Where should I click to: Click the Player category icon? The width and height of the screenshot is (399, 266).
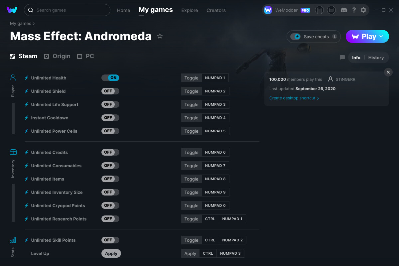[x=13, y=78]
